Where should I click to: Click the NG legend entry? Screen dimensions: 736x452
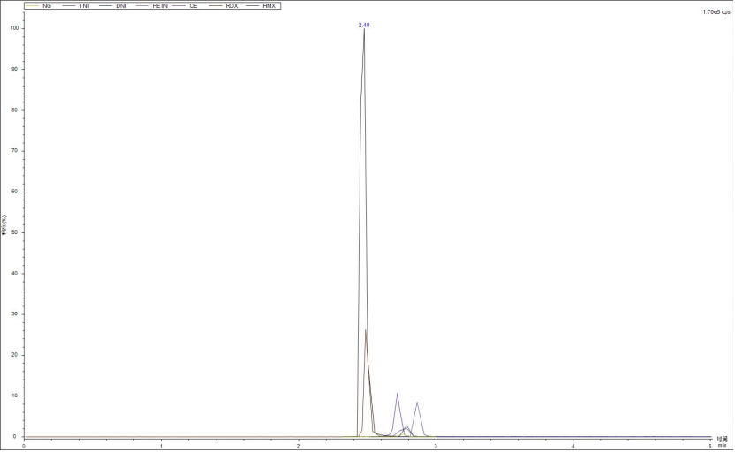(47, 6)
